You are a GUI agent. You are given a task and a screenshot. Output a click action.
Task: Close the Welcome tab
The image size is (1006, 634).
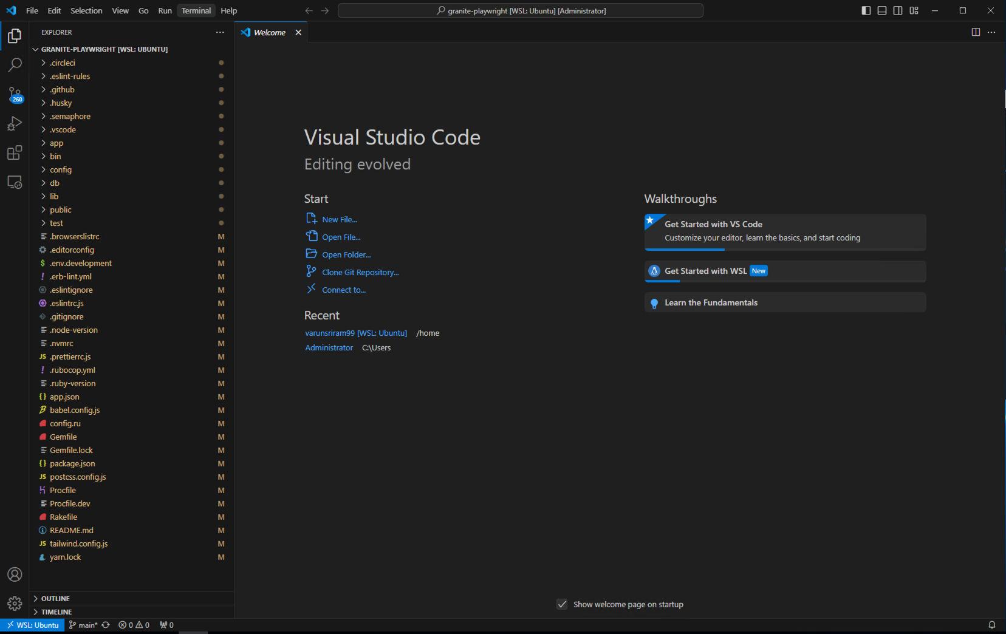[298, 32]
